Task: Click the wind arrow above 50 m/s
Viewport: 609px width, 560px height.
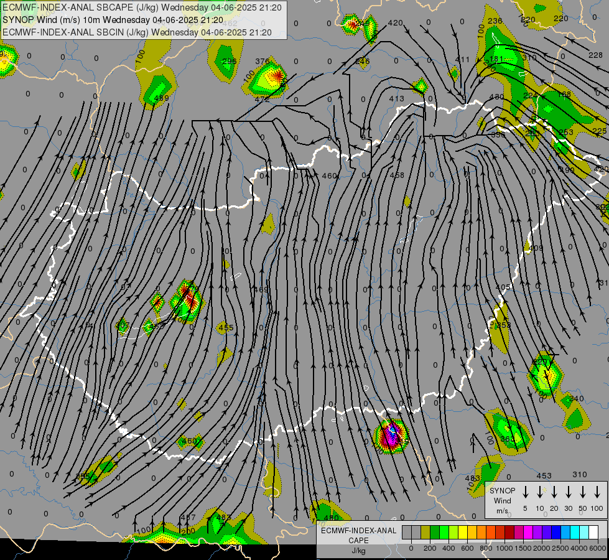Action: (583, 492)
